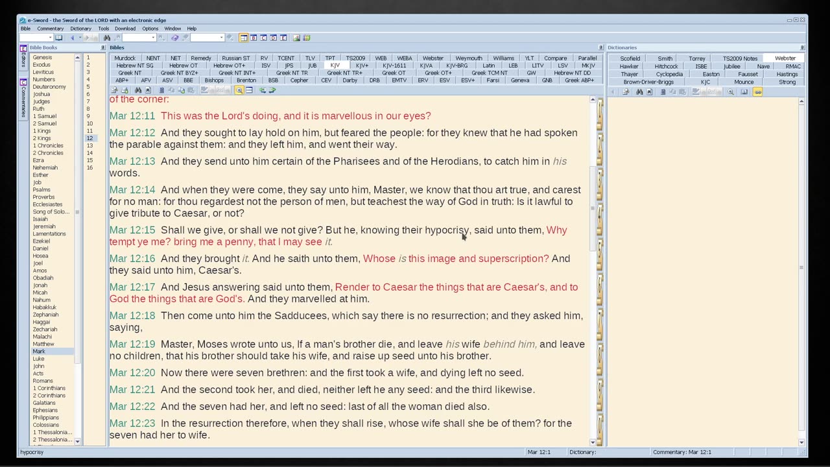Viewport: 830px width, 467px height.
Task: Click the purple book icon in main toolbar
Action: pyautogui.click(x=174, y=38)
